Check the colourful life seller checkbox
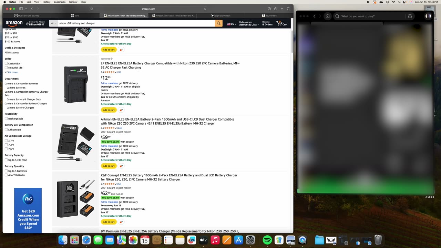This screenshot has width=441, height=248. tap(6, 68)
